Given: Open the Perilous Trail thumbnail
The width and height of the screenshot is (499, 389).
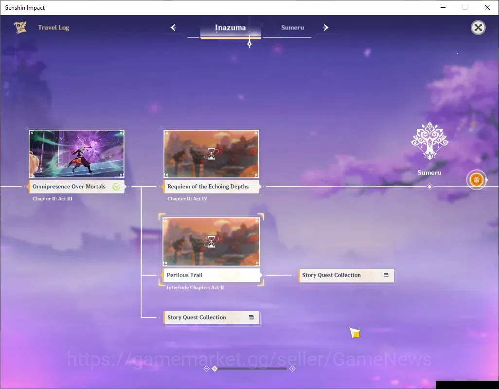Looking at the screenshot, I should 211,242.
